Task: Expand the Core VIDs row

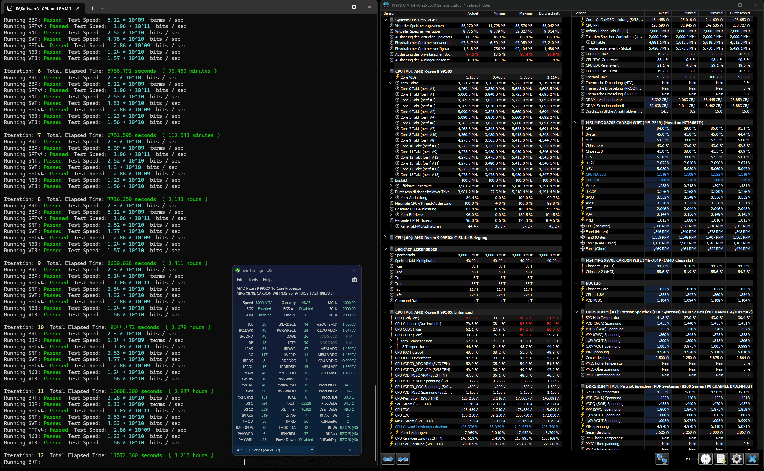Action: (x=391, y=77)
